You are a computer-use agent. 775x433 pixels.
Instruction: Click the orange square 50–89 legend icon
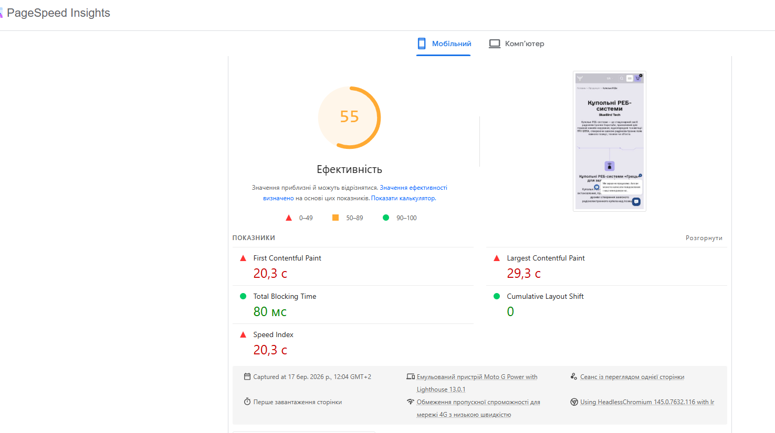[x=336, y=218]
